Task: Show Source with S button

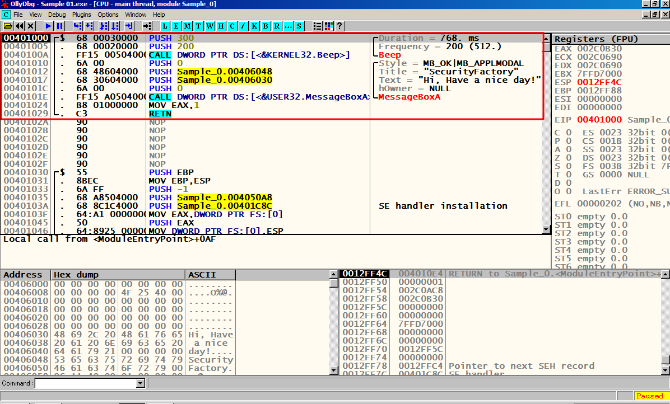Action: 299,26
